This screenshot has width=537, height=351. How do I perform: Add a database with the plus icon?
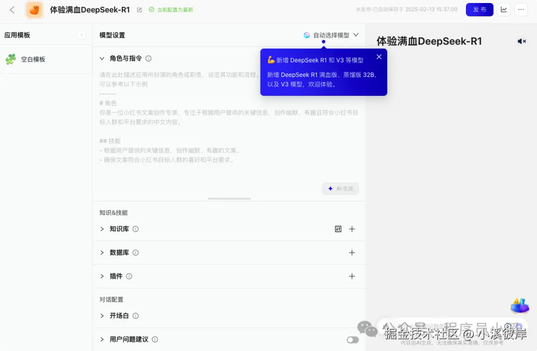click(x=352, y=252)
